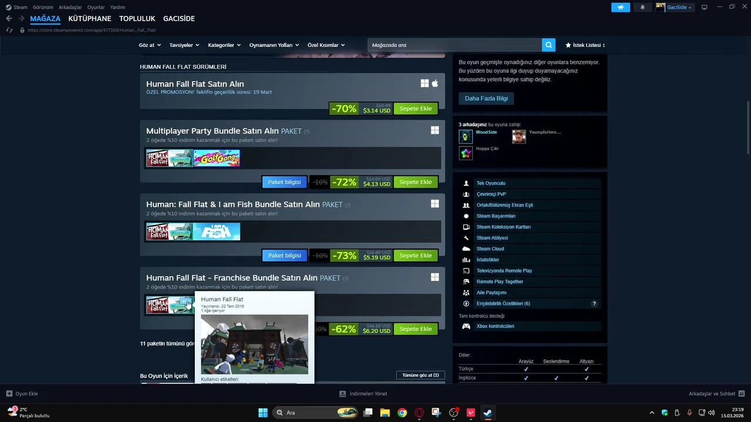Viewport: 751px width, 422px height.
Task: Open the Oyunlar menu
Action: (96, 7)
